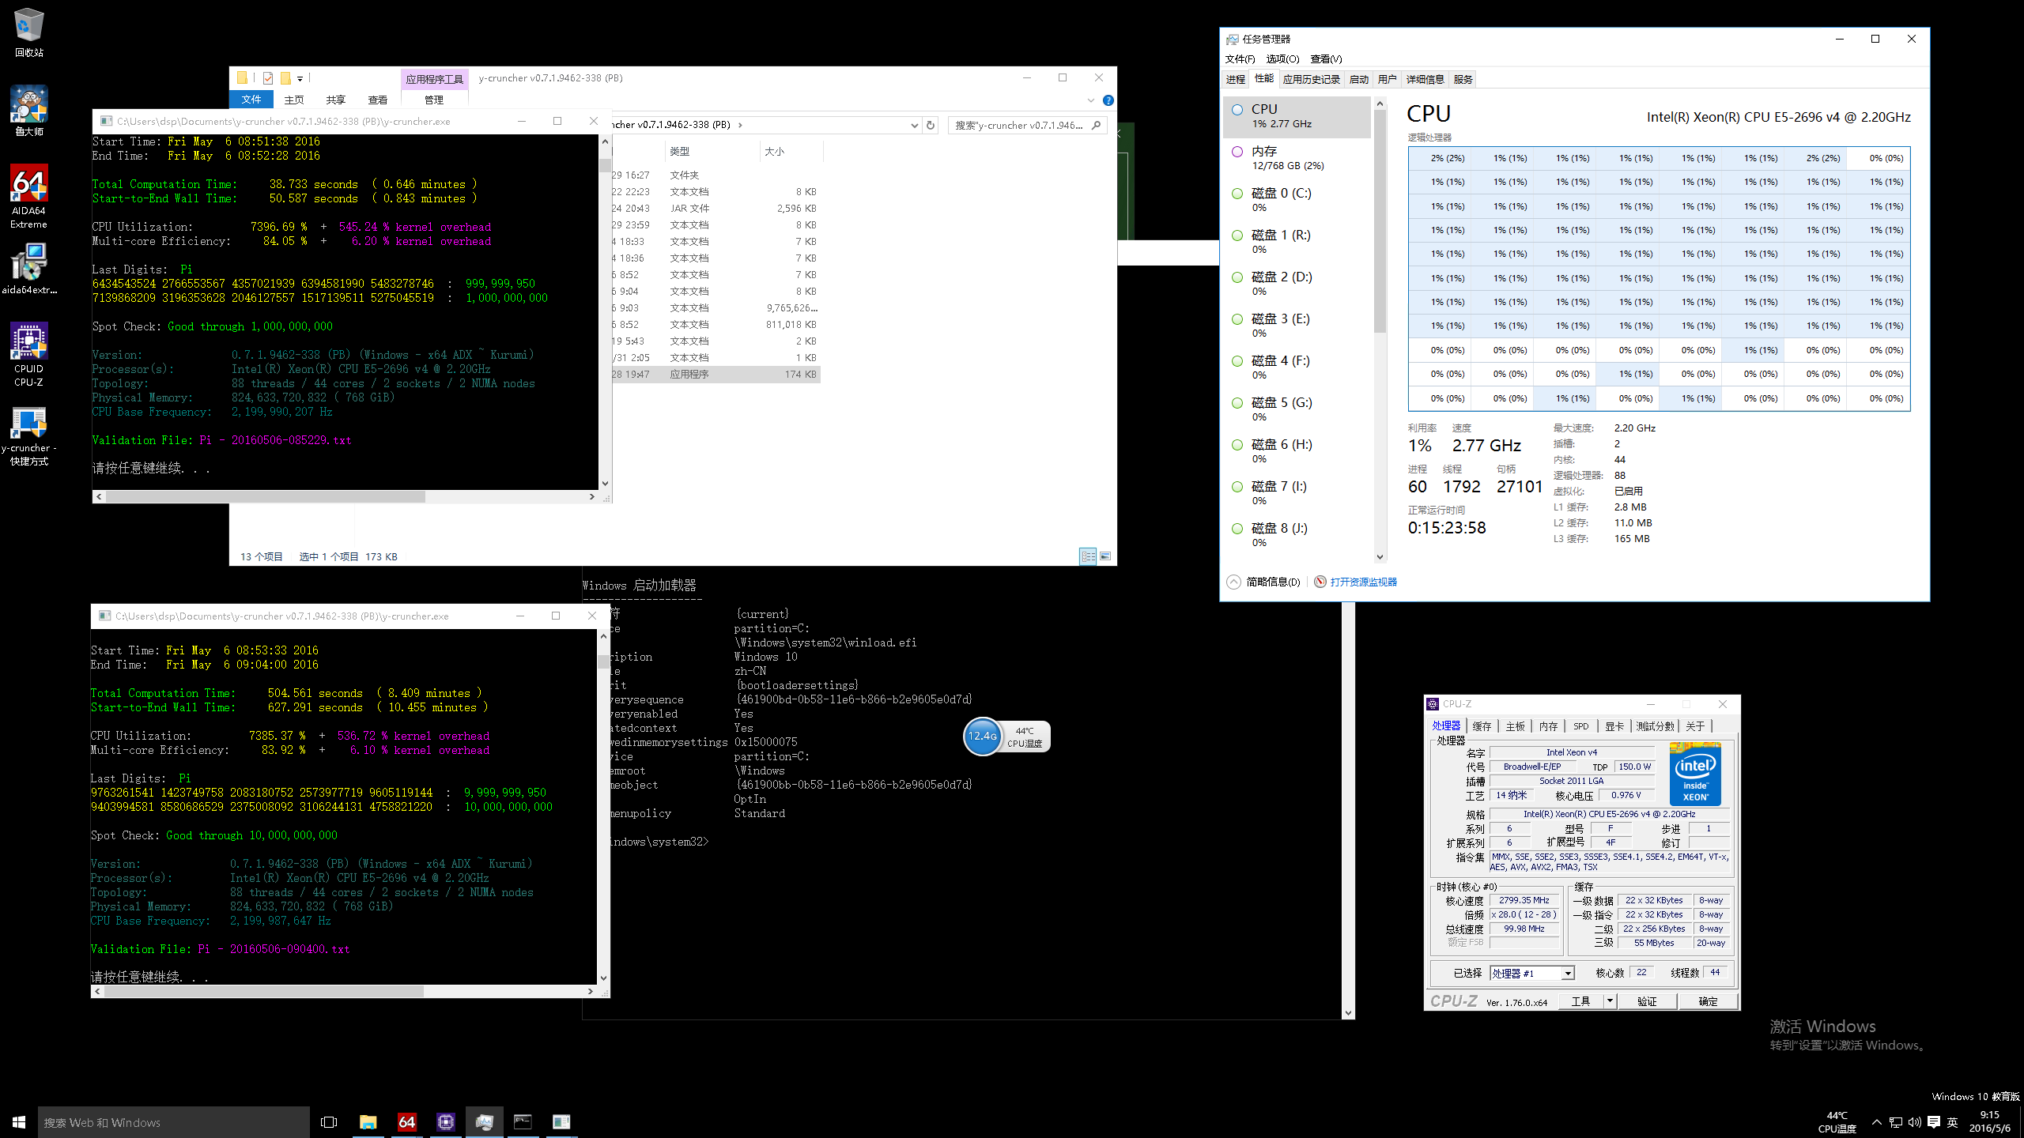Open Task View from the taskbar
This screenshot has width=2024, height=1138.
coord(329,1121)
